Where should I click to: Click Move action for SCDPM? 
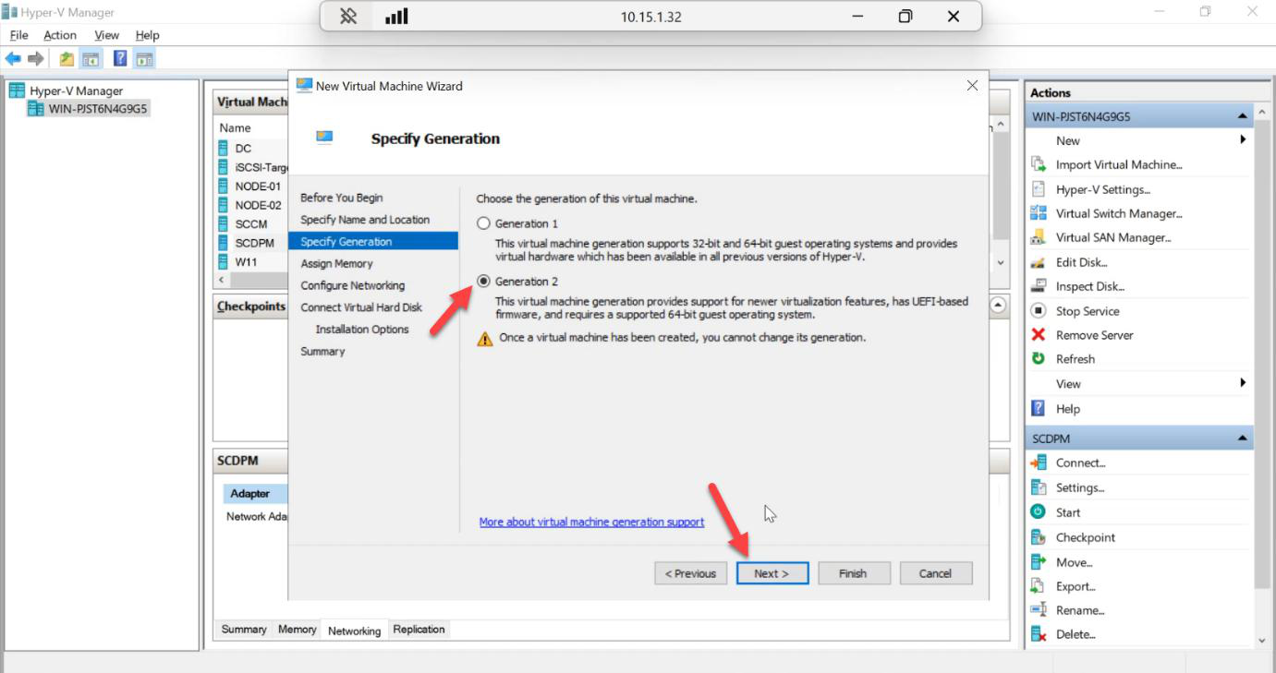pos(1074,562)
